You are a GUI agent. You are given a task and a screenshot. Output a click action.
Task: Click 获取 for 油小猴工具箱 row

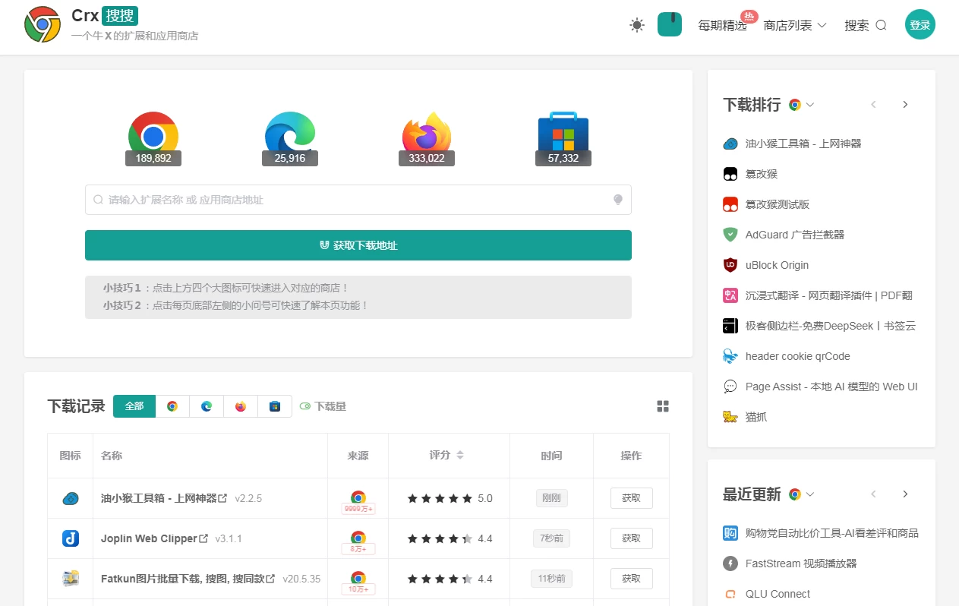[x=632, y=498]
